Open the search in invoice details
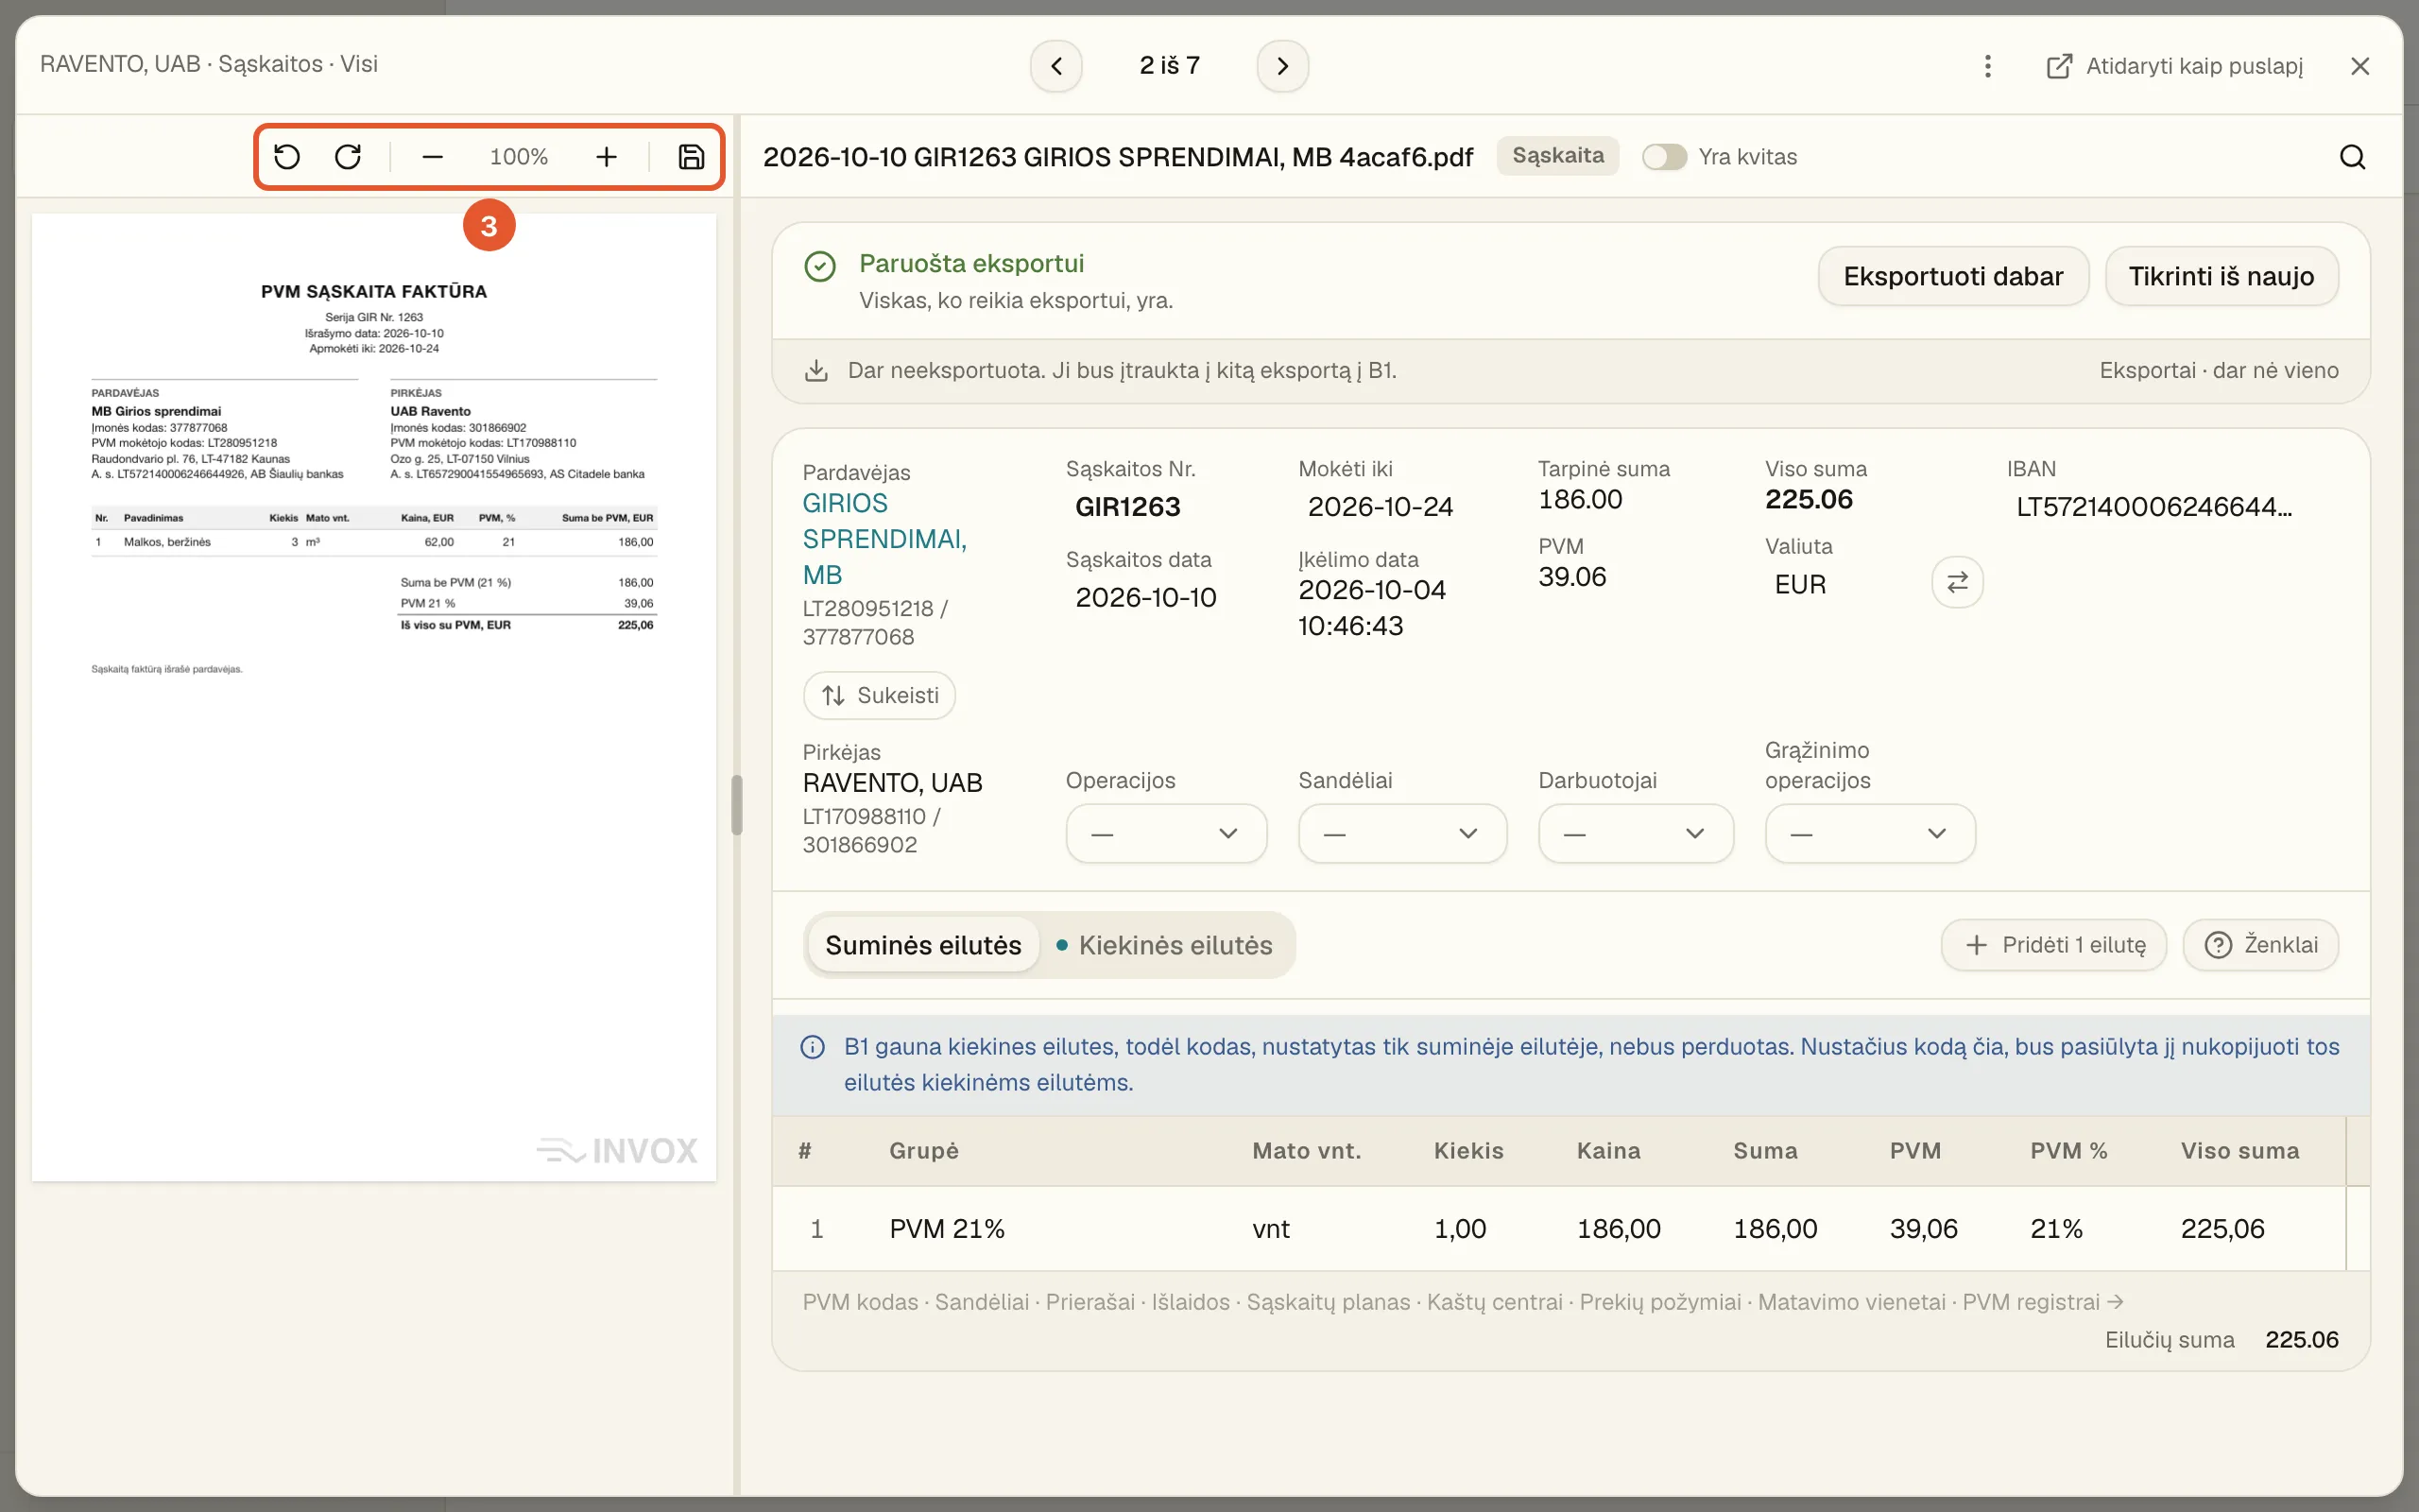Screen dimensions: 2419x1512 (x=2352, y=157)
